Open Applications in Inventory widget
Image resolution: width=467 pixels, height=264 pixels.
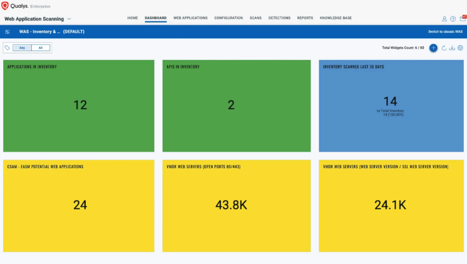78,106
